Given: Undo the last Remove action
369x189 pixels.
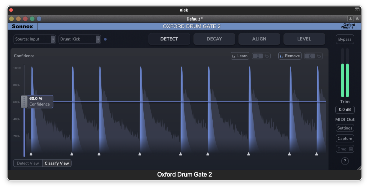Looking at the screenshot, I should click(x=318, y=56).
